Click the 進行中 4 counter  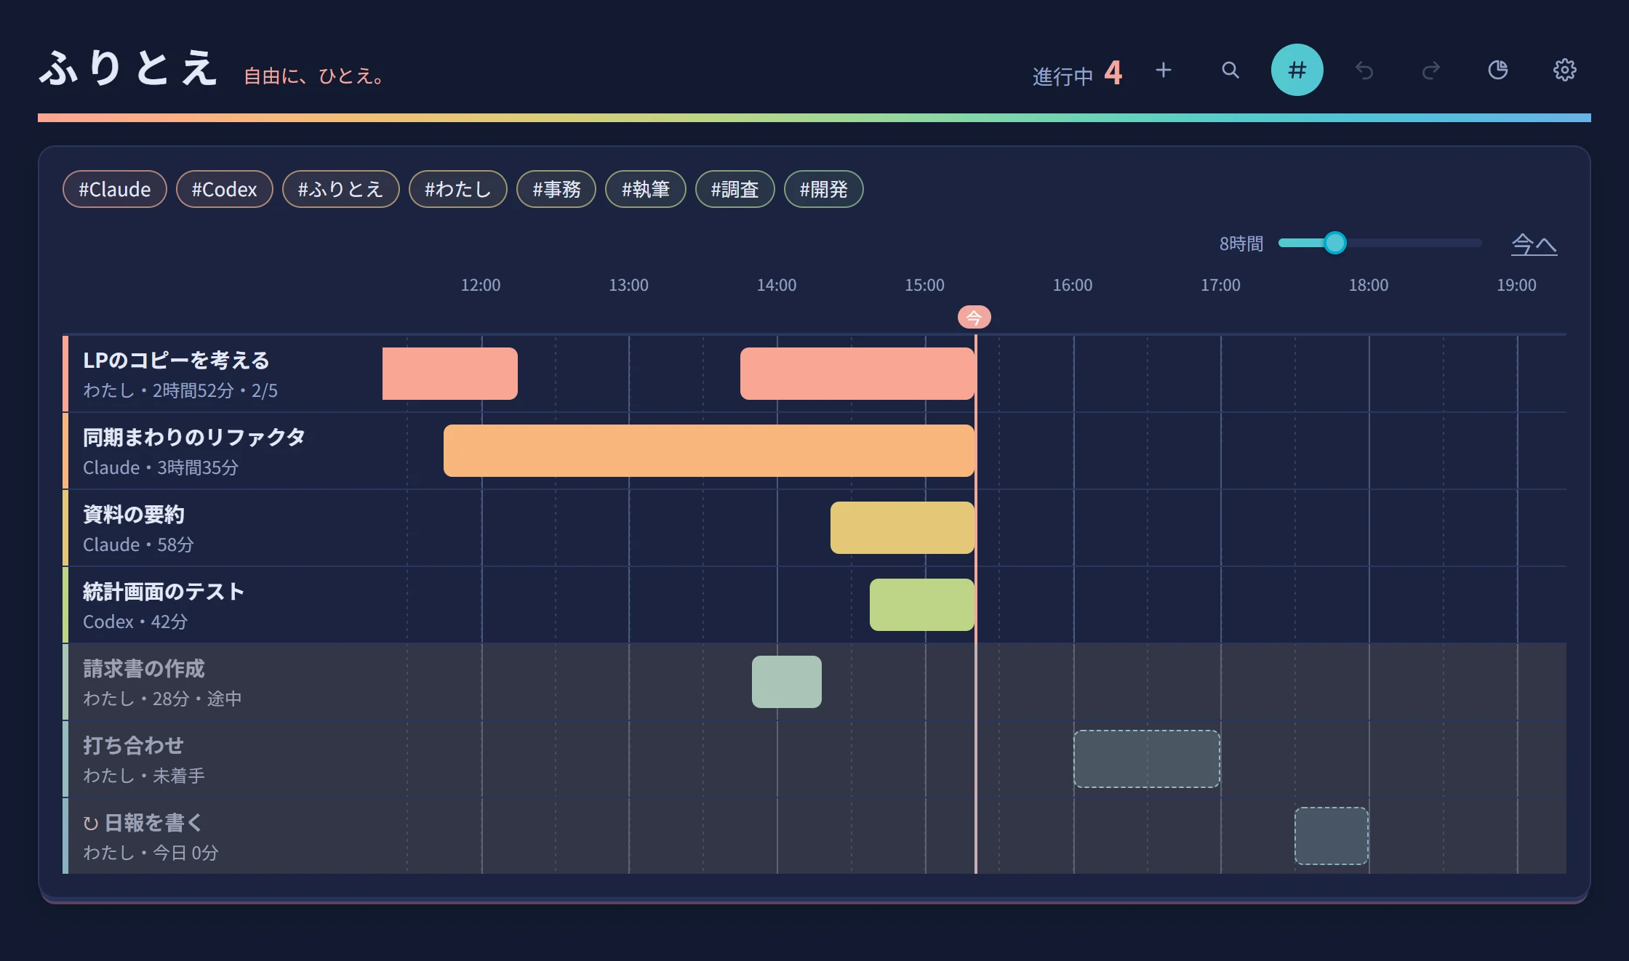click(1077, 74)
